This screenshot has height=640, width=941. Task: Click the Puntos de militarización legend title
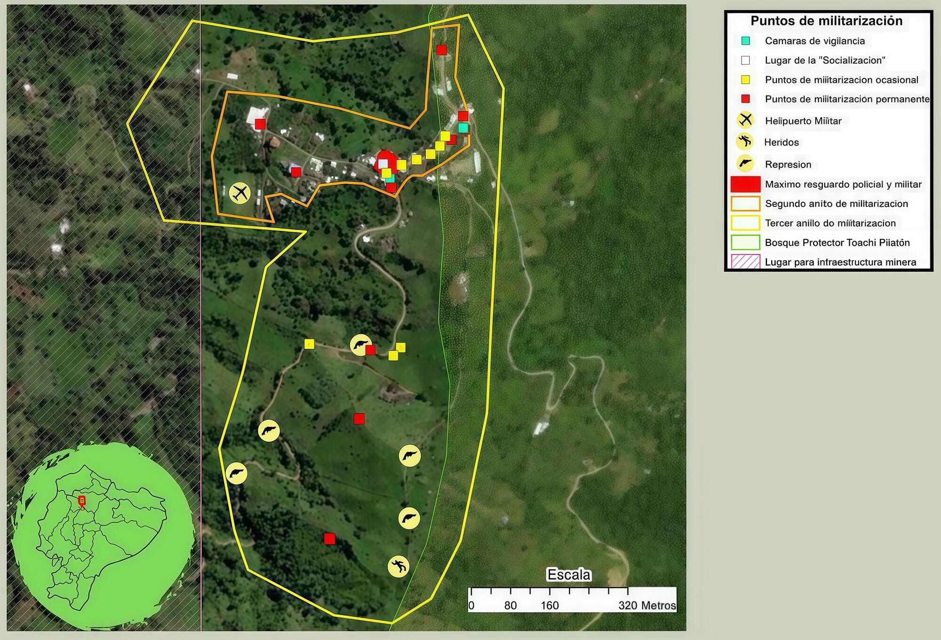click(826, 21)
